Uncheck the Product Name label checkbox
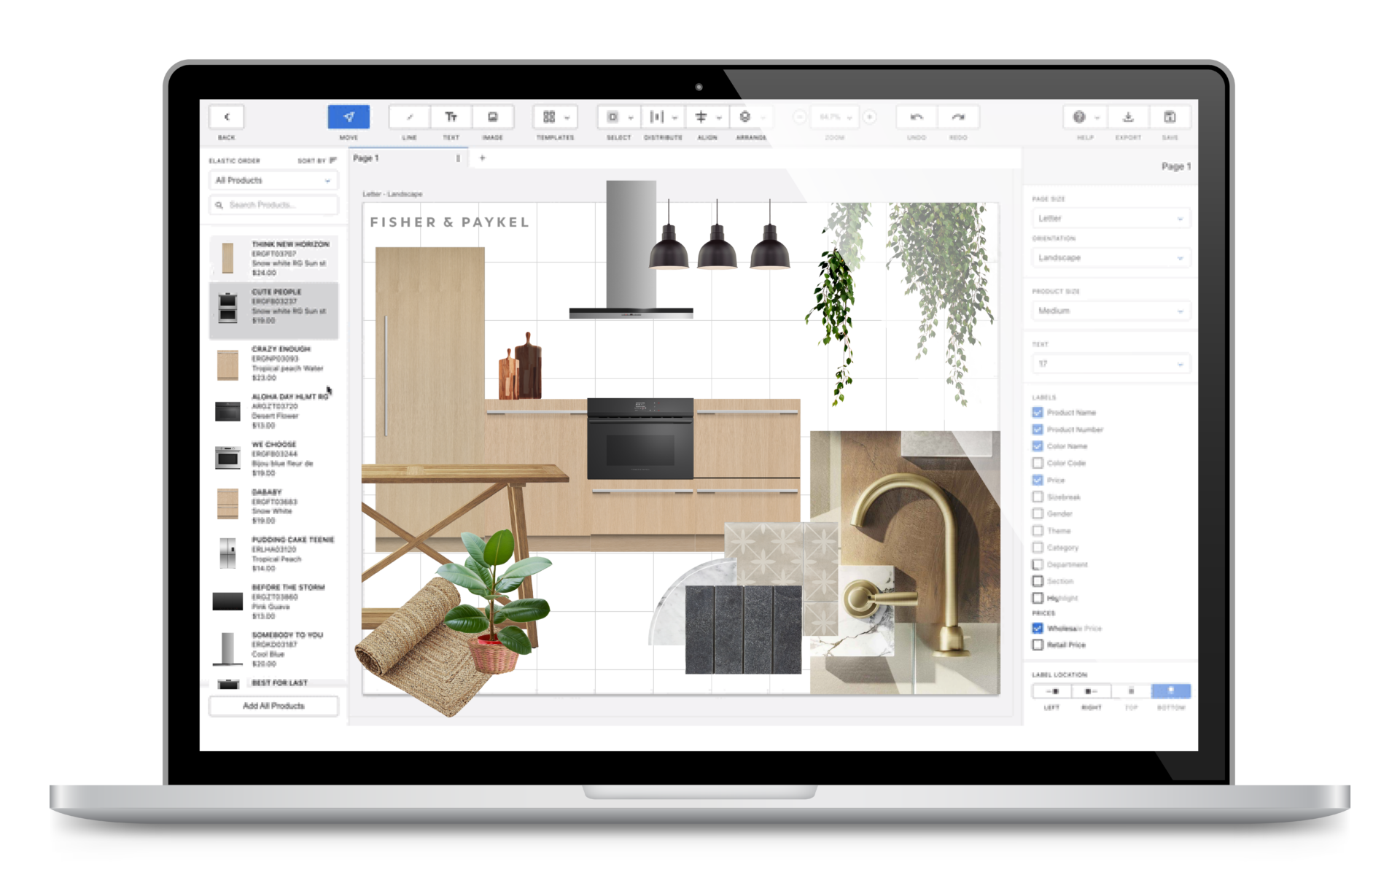Image resolution: width=1400 pixels, height=875 pixels. coord(1038,412)
